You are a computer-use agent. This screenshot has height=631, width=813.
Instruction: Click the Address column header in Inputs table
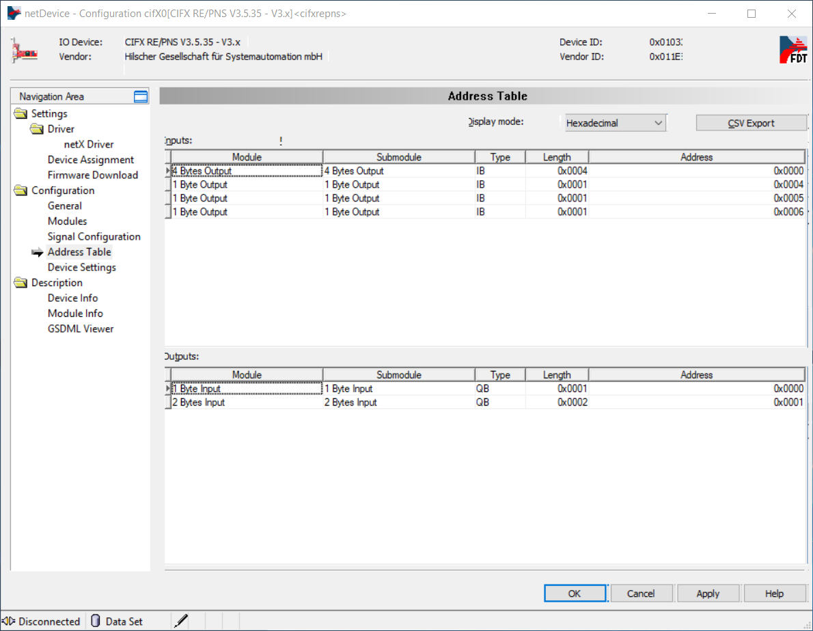696,157
